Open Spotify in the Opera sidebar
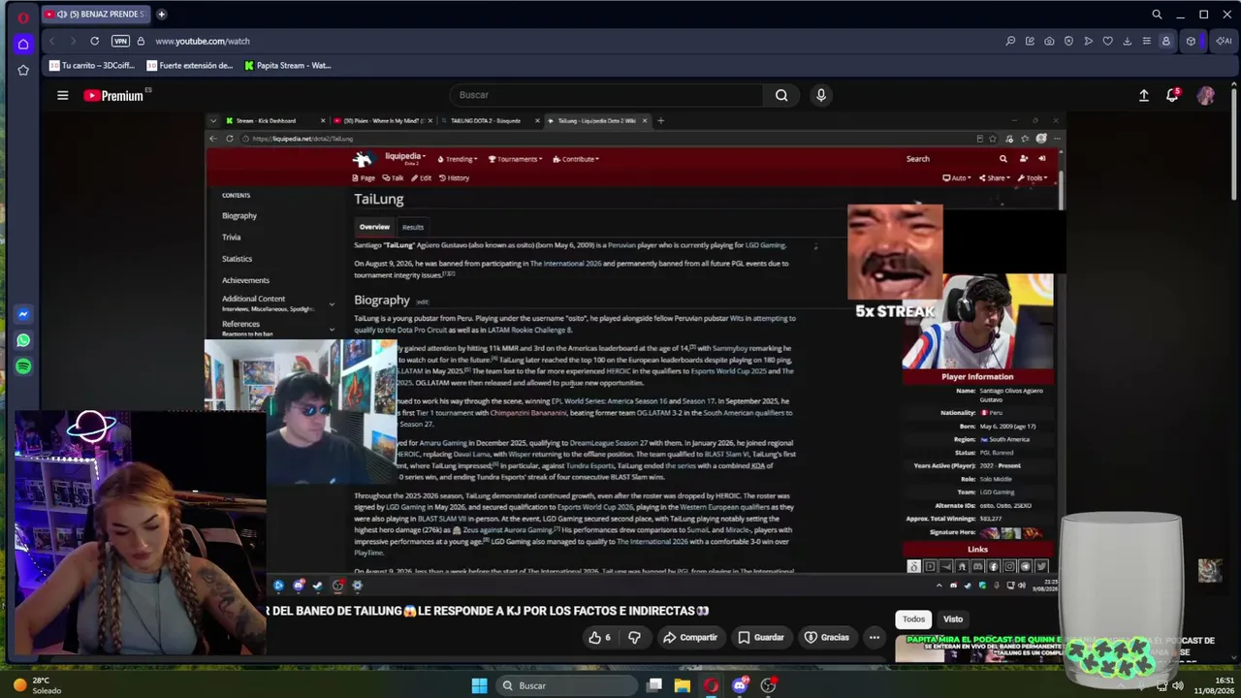The height and width of the screenshot is (698, 1241). pyautogui.click(x=23, y=366)
